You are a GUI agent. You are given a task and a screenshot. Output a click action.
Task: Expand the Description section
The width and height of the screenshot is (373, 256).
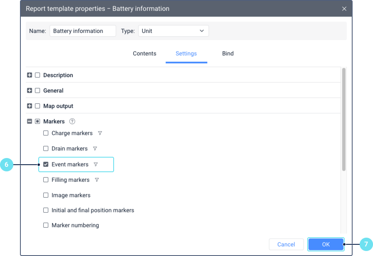click(x=30, y=75)
